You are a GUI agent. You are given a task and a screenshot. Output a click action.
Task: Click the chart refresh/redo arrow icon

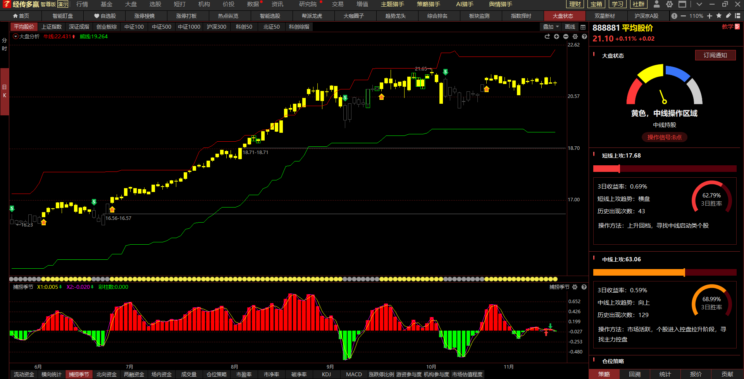547,36
